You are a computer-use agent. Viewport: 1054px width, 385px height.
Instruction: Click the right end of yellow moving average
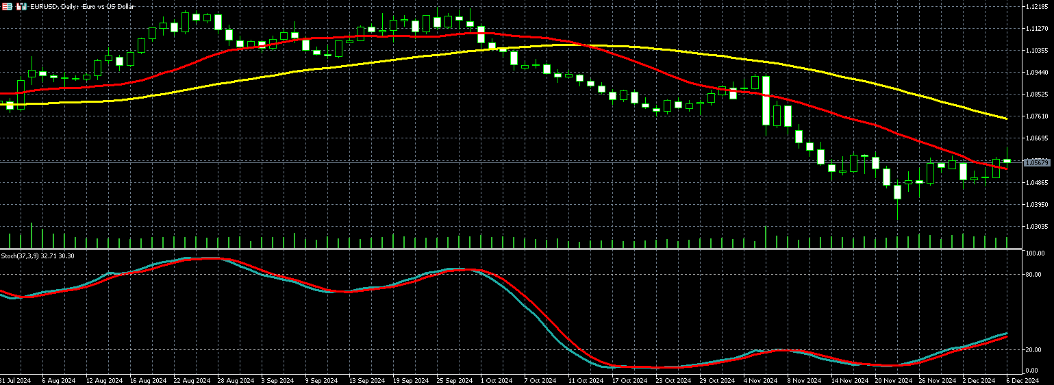[x=1005, y=119]
